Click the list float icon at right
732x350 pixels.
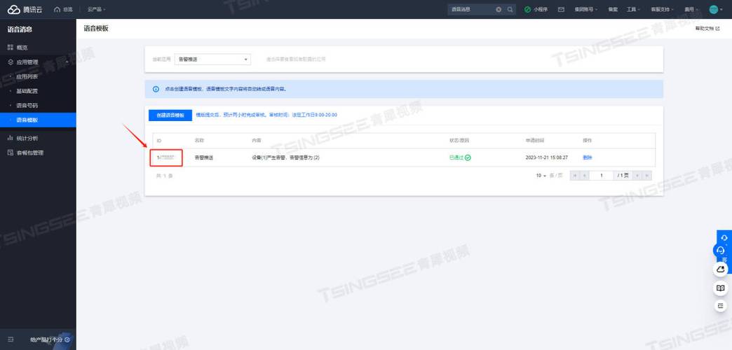coord(721,305)
